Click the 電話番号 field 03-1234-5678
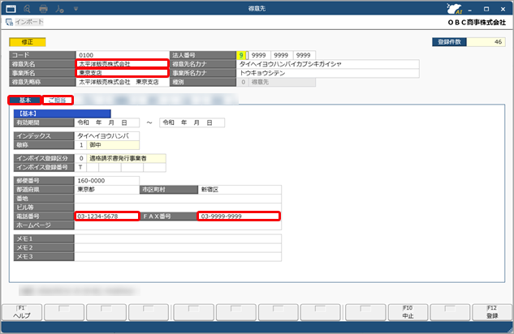Viewport: 514px width, 334px height. click(x=107, y=216)
